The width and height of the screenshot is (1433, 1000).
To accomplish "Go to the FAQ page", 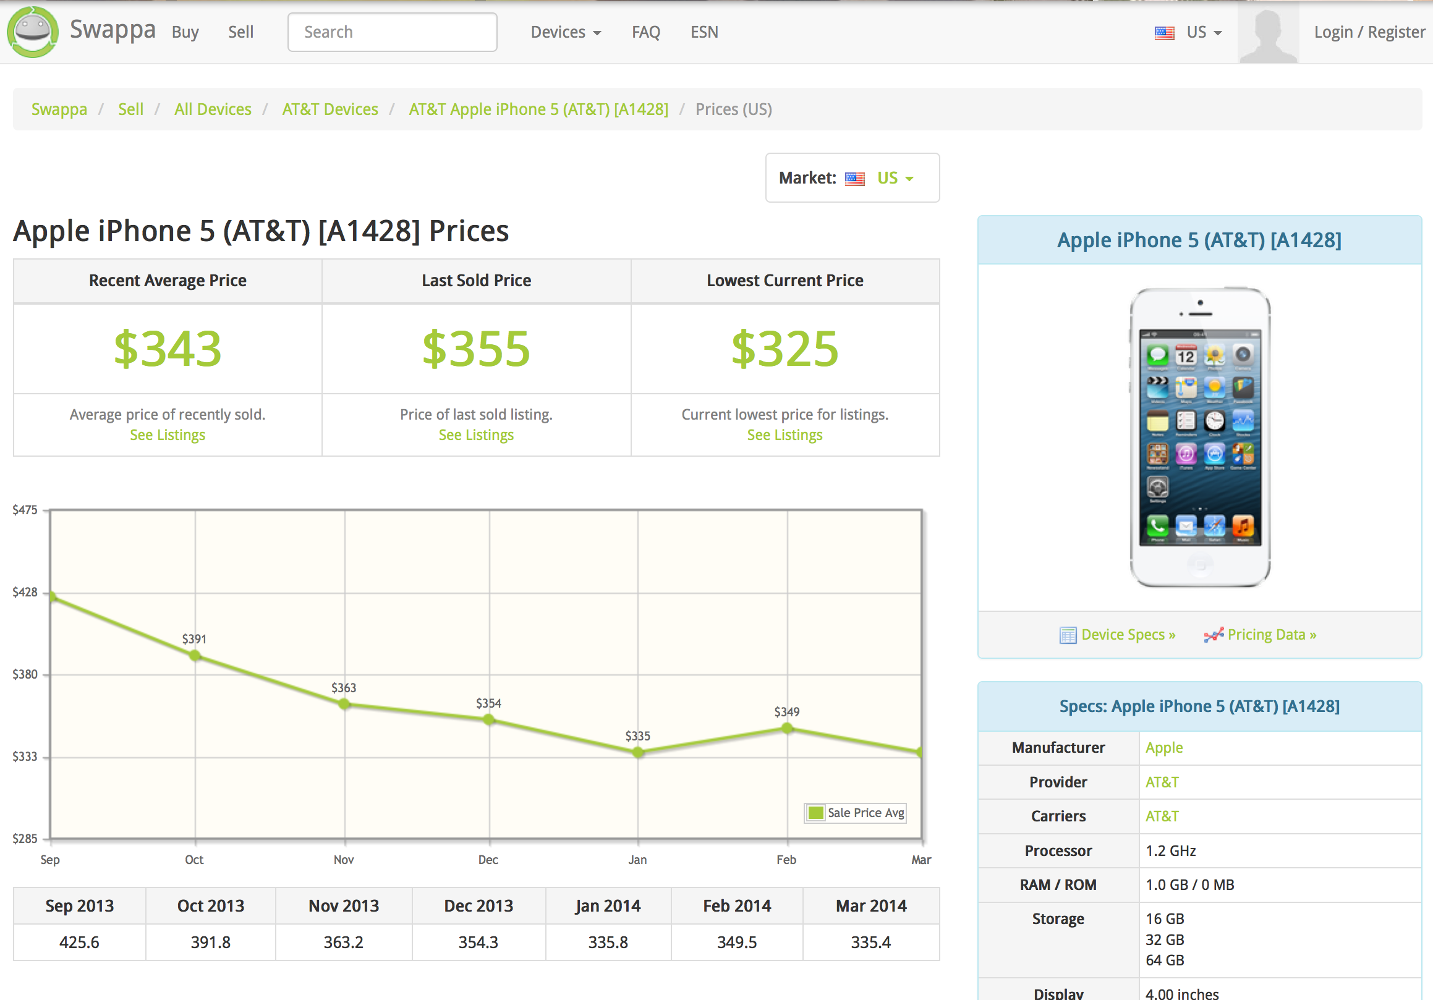I will (x=645, y=32).
